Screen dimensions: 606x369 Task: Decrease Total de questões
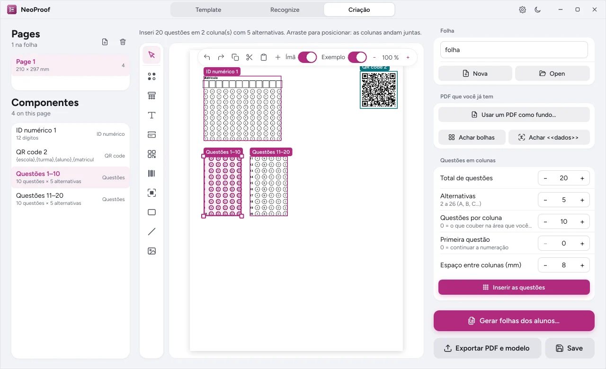545,178
